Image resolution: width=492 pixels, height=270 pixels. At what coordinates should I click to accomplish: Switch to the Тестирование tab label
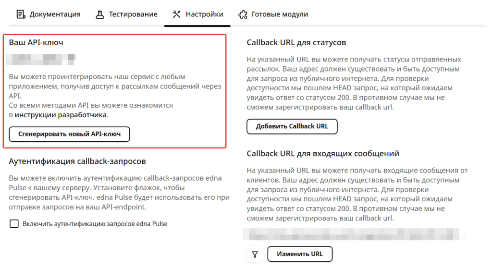click(133, 14)
